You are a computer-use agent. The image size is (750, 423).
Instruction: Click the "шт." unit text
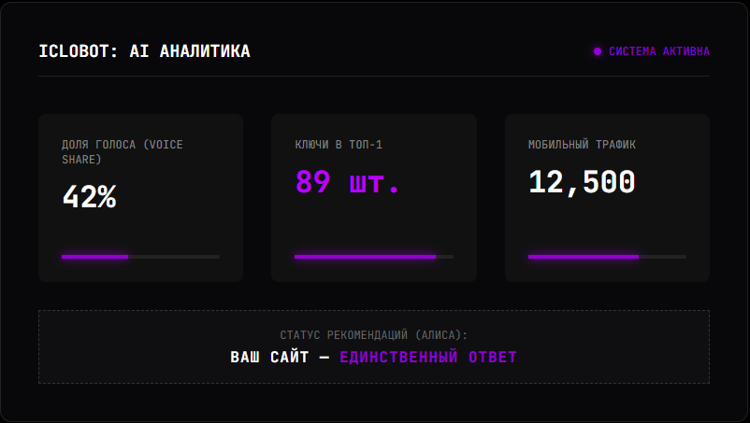point(375,183)
